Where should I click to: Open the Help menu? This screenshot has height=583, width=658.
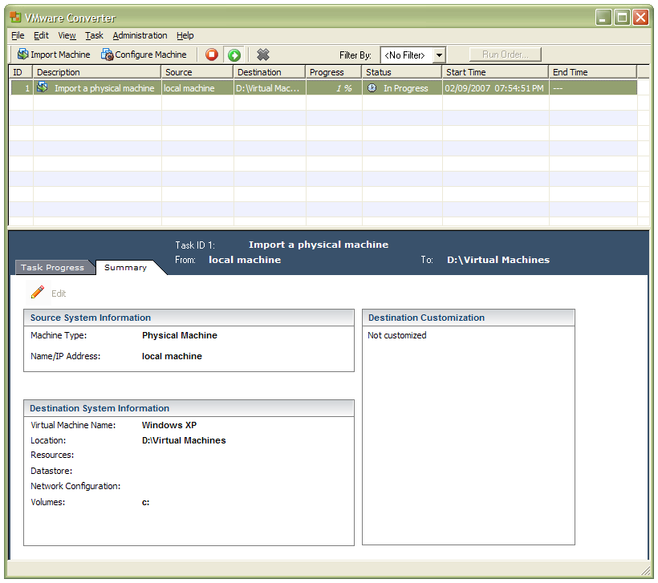pos(185,35)
